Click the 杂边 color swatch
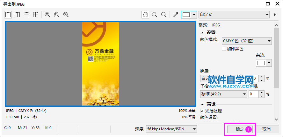 261,63
